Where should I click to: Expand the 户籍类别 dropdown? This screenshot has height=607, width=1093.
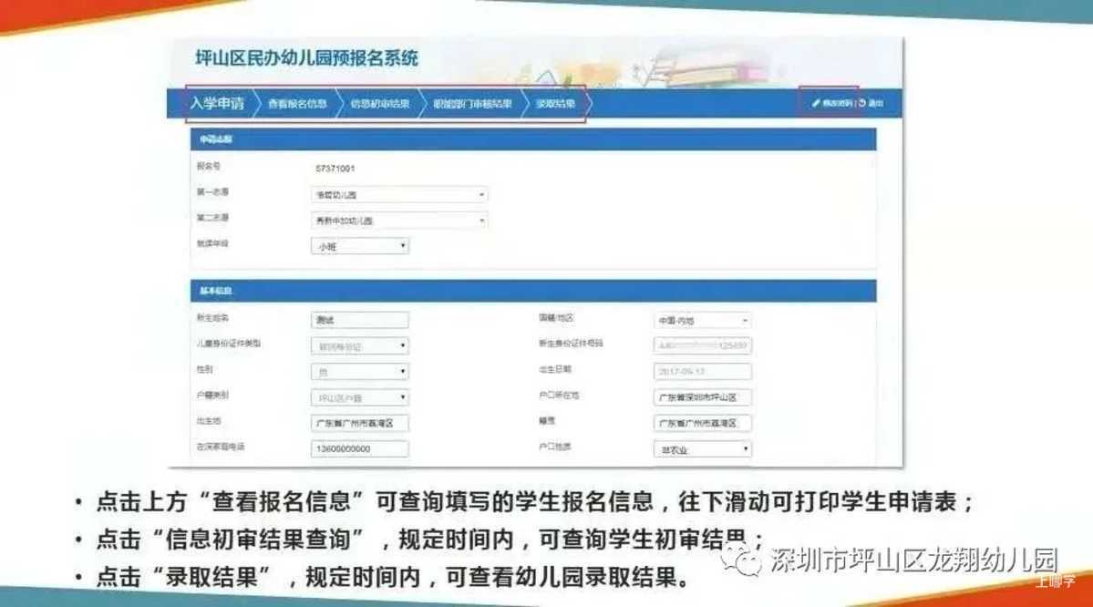pos(360,398)
